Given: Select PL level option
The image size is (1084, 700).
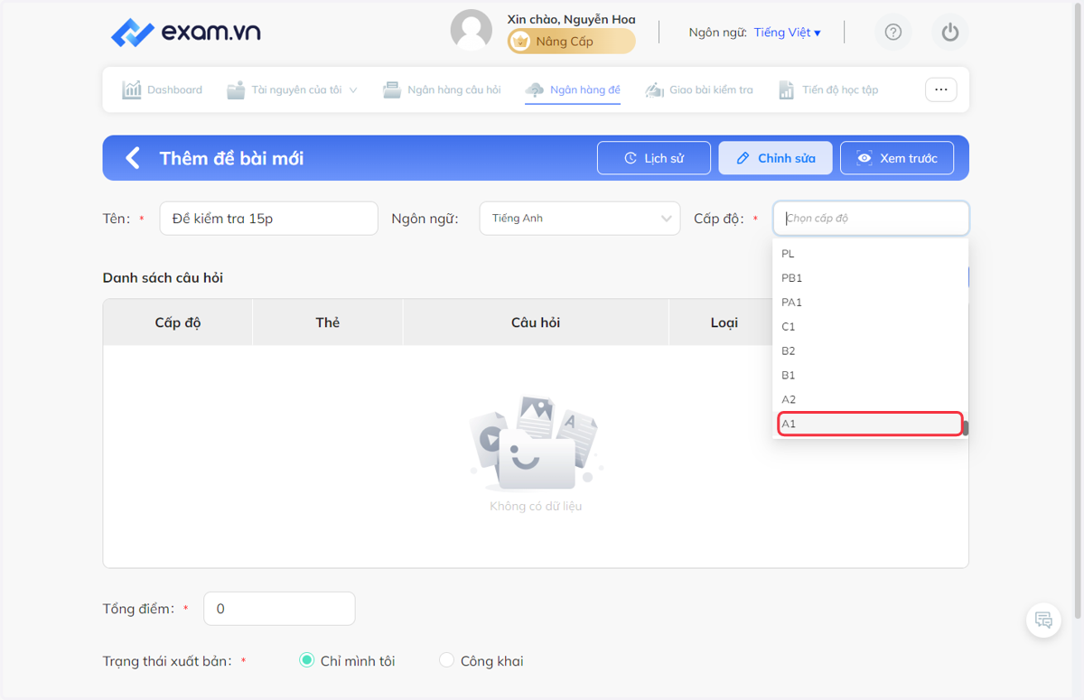Looking at the screenshot, I should tap(870, 254).
